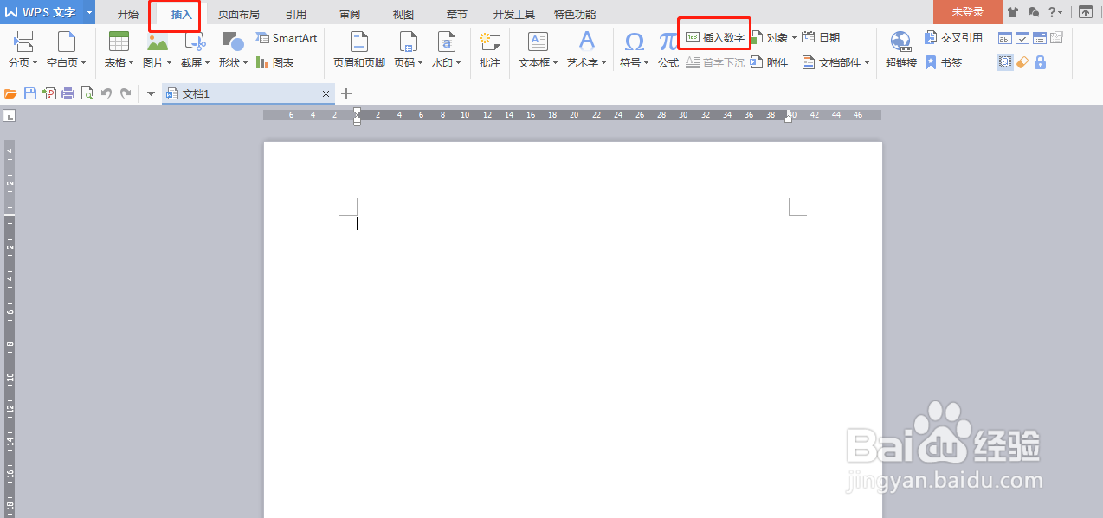The height and width of the screenshot is (518, 1103).
Task: Insert a 图表 chart
Action: 275,63
